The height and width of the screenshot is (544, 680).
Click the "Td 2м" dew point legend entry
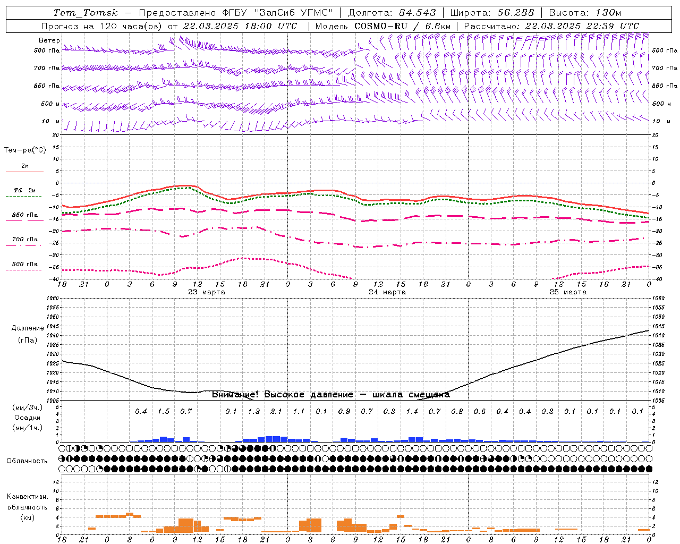point(25,190)
